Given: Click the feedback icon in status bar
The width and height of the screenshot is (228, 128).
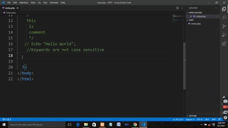Looking at the screenshot, I should 219,119.
